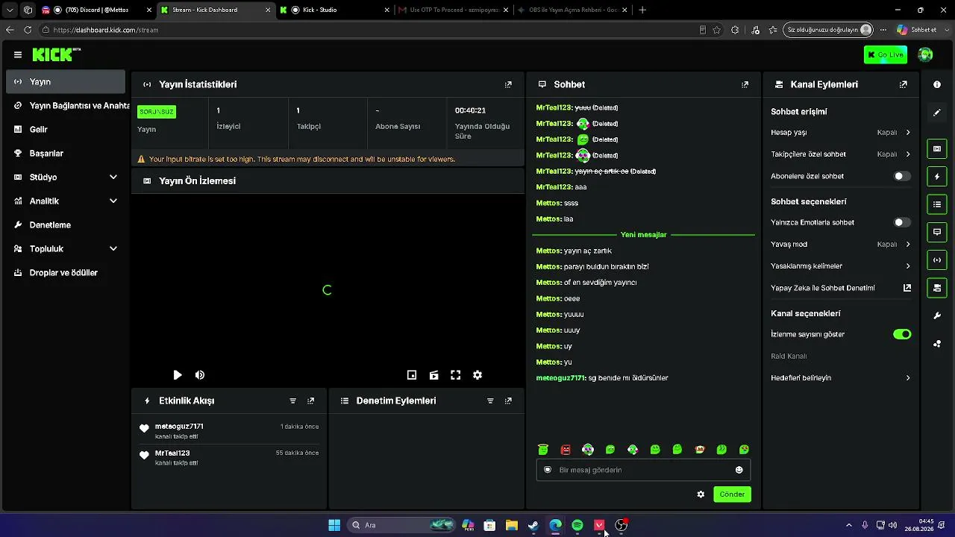Open Başarılar in the sidebar
The height and width of the screenshot is (537, 955).
pyautogui.click(x=65, y=153)
